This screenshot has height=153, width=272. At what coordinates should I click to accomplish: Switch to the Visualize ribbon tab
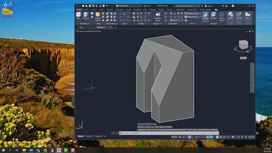tap(110, 10)
